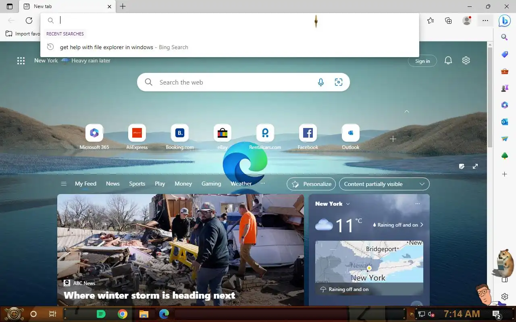Image resolution: width=516 pixels, height=322 pixels.
Task: Open the sidebar Outlook icon
Action: click(x=504, y=122)
